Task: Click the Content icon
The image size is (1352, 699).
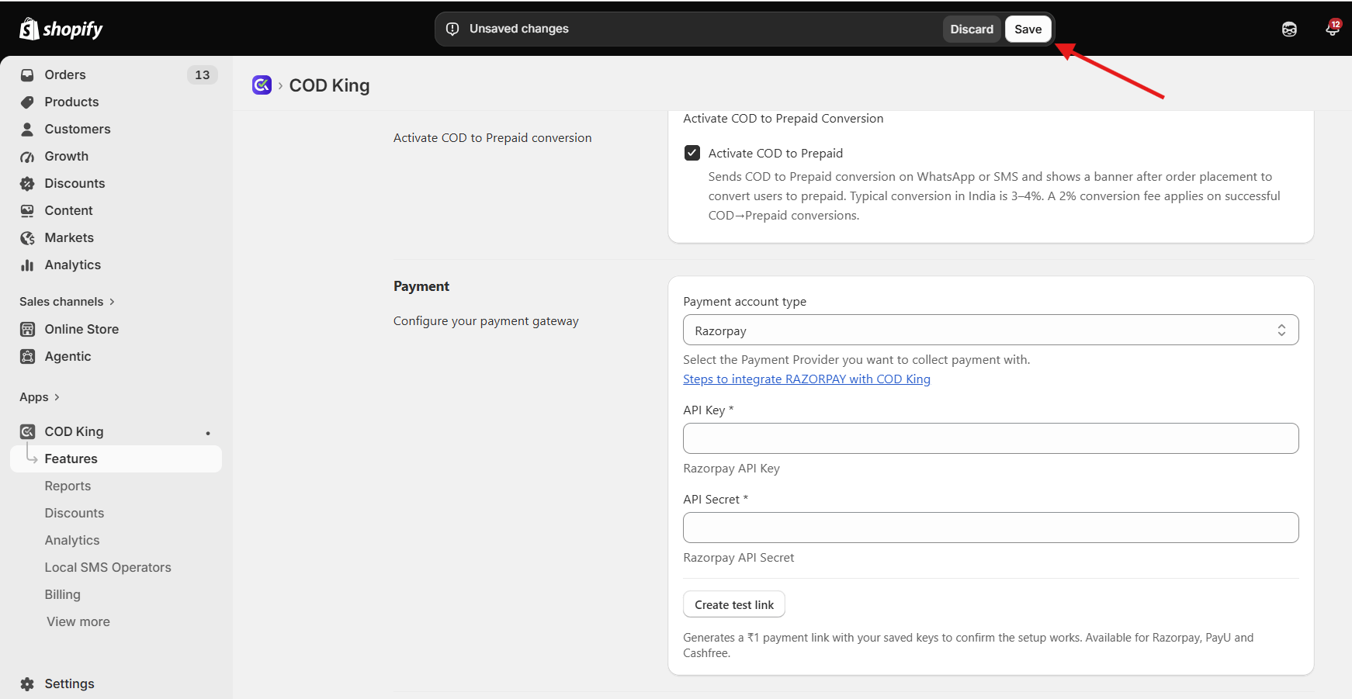Action: point(27,211)
